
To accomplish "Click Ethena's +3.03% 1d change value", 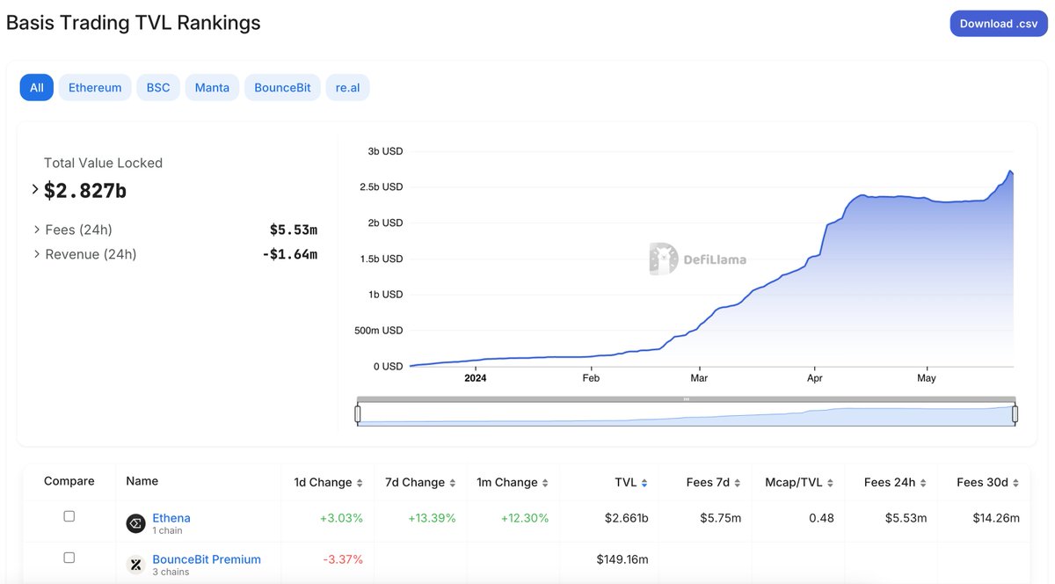I will [340, 518].
